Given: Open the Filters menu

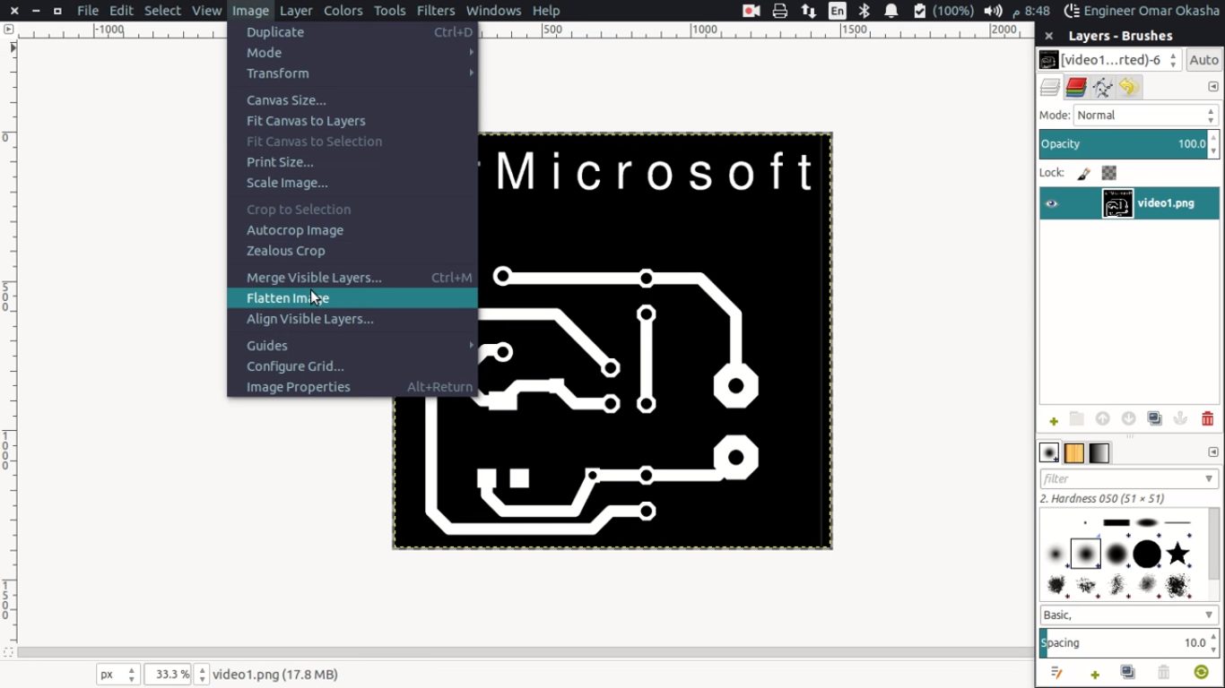Looking at the screenshot, I should coord(436,11).
